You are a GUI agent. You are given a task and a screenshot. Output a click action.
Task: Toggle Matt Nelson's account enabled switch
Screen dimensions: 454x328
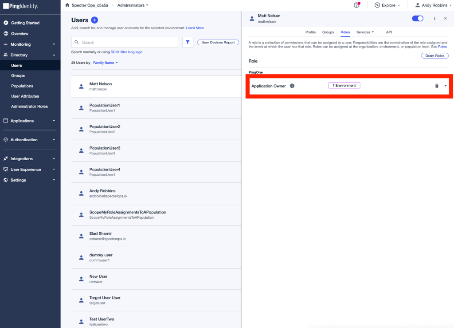[417, 18]
